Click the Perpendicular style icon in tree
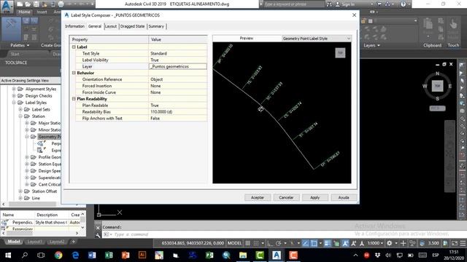The image size is (467, 262). 41,143
